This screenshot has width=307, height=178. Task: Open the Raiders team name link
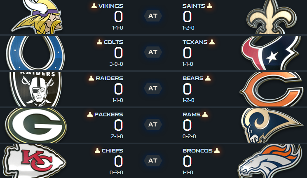click(109, 78)
